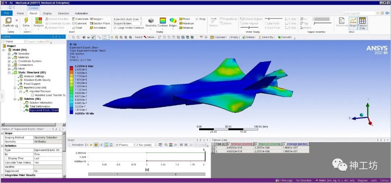Open the Convert menu
Viewport: 391px width, 183px height.
coord(285,37)
